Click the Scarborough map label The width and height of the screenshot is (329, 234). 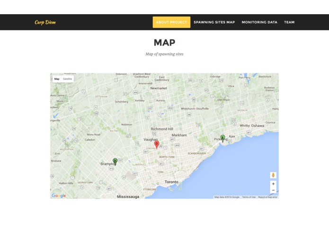(x=196, y=153)
